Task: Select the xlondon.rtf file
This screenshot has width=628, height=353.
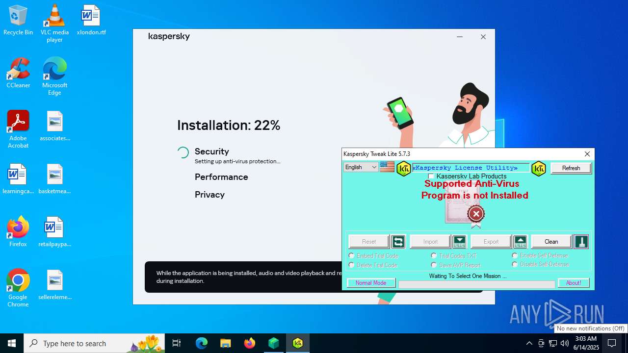Action: 91,21
